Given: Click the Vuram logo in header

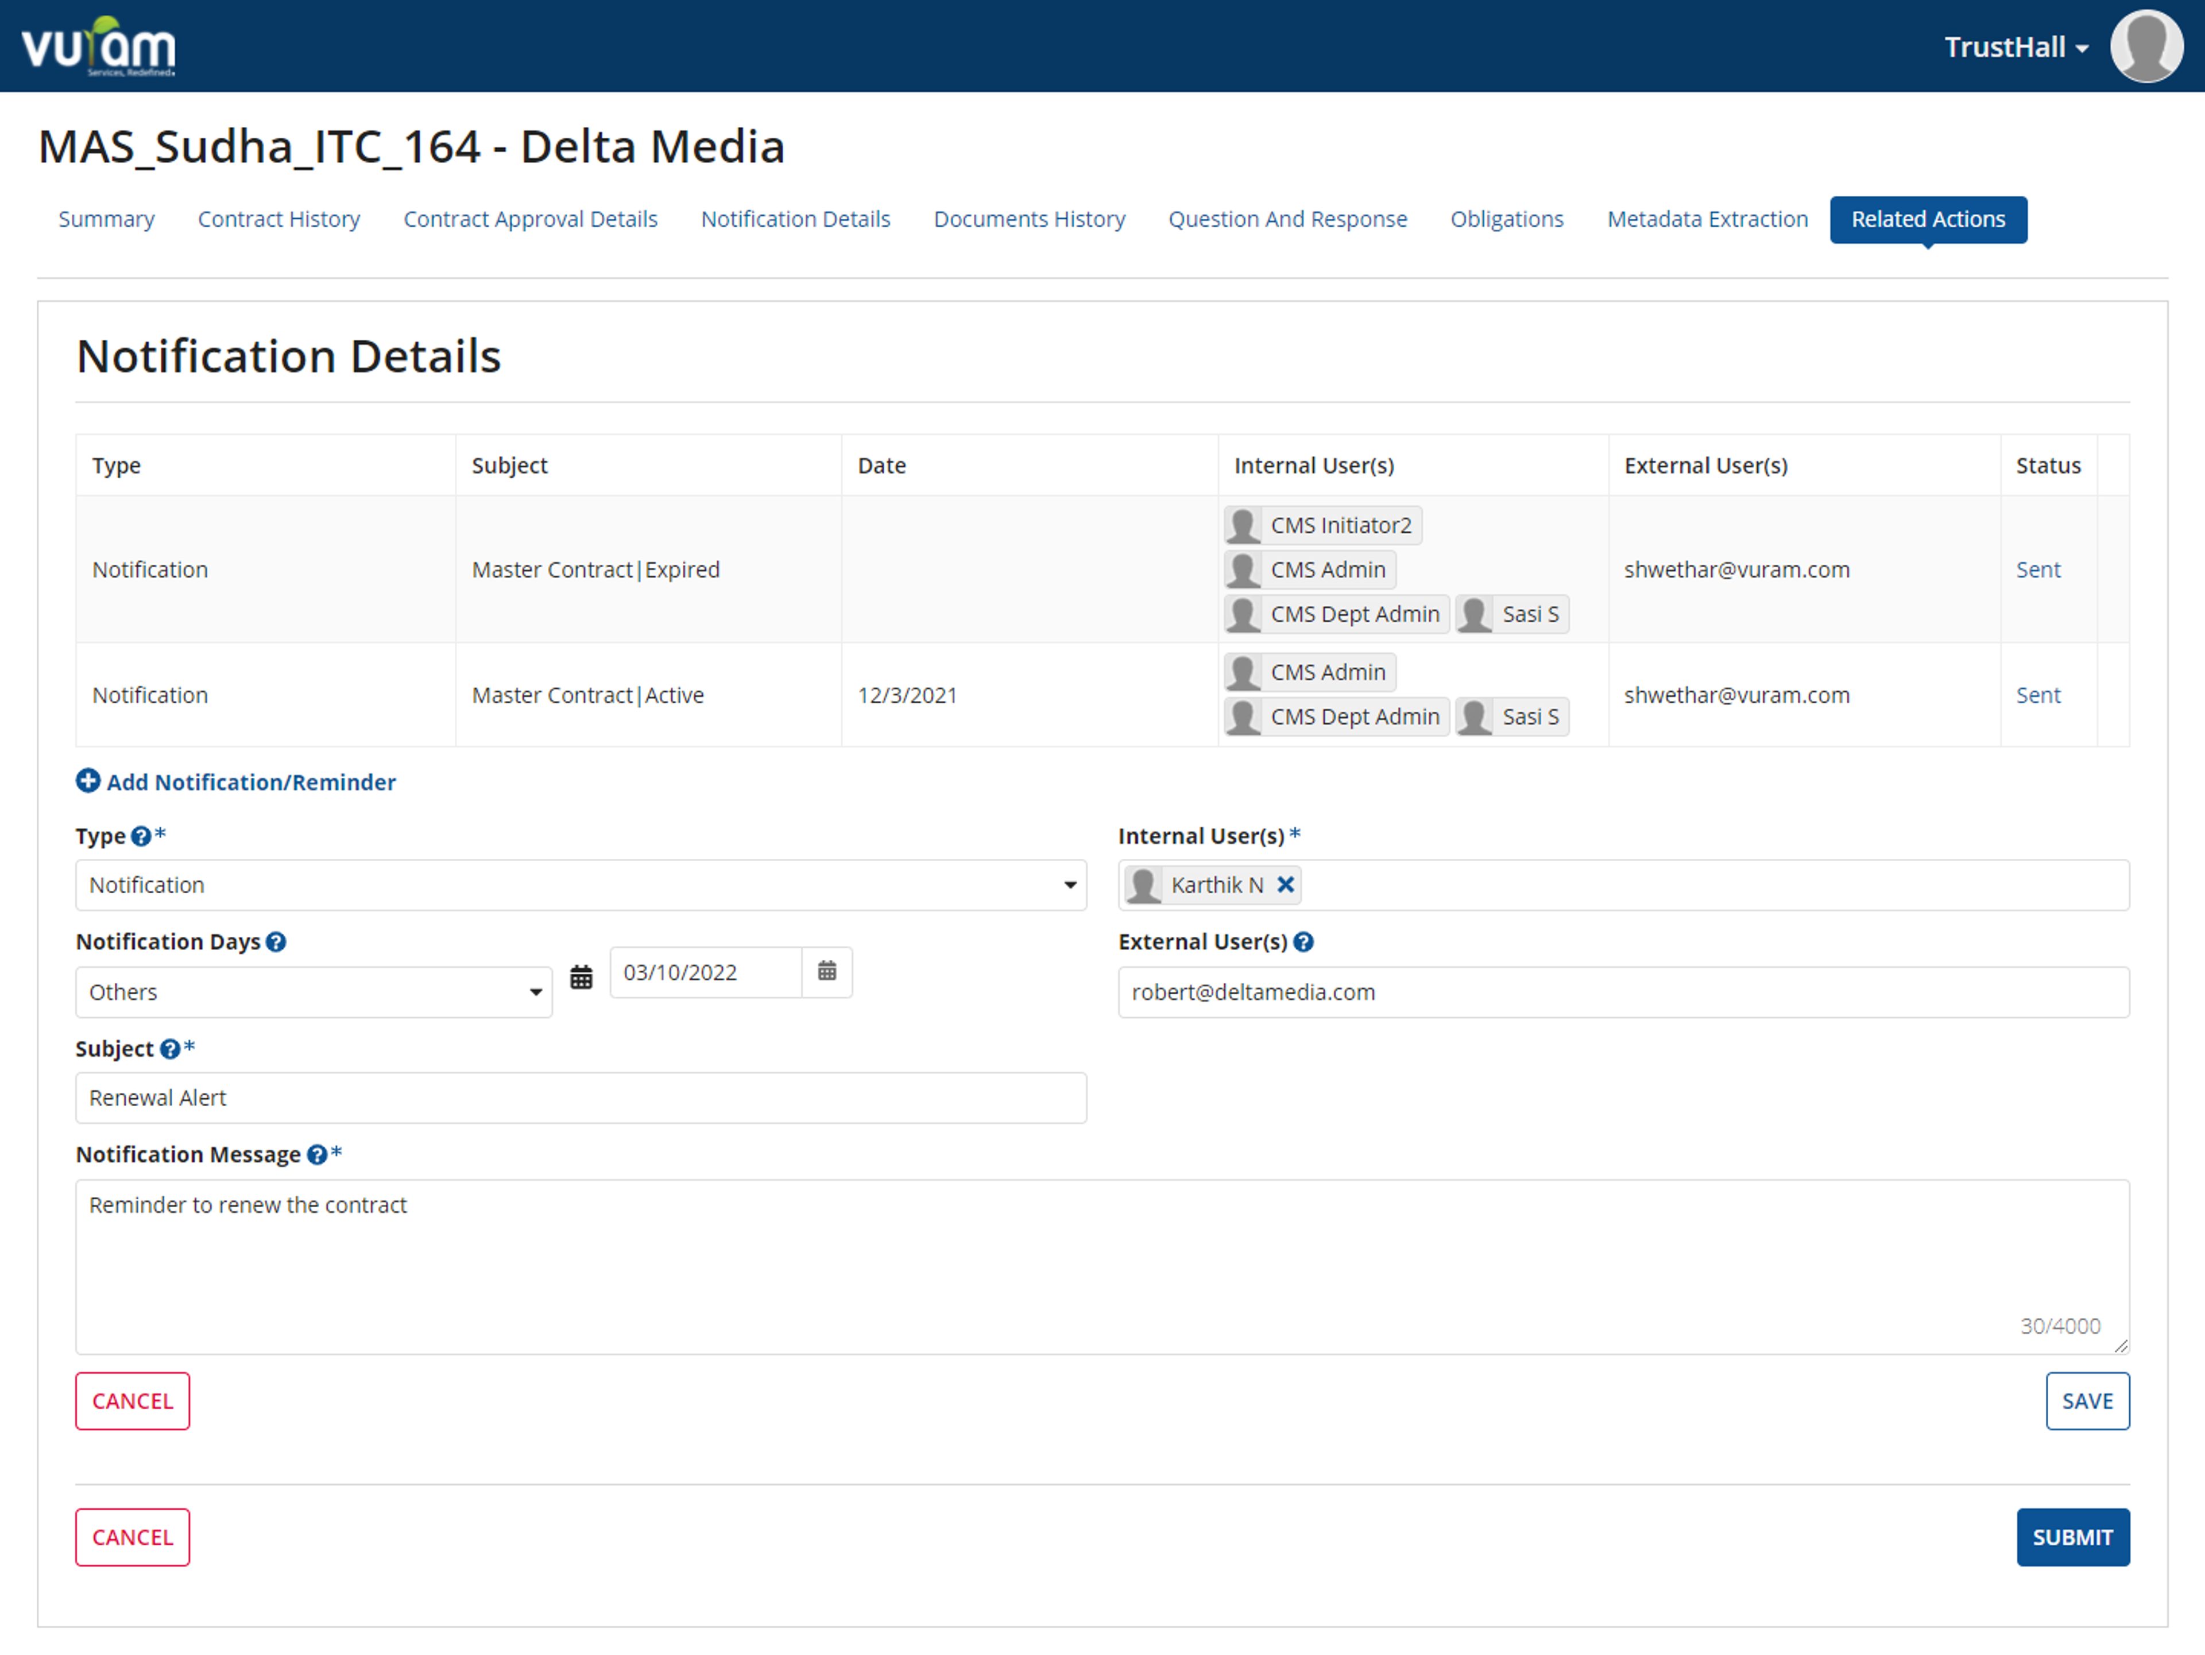Looking at the screenshot, I should [98, 46].
